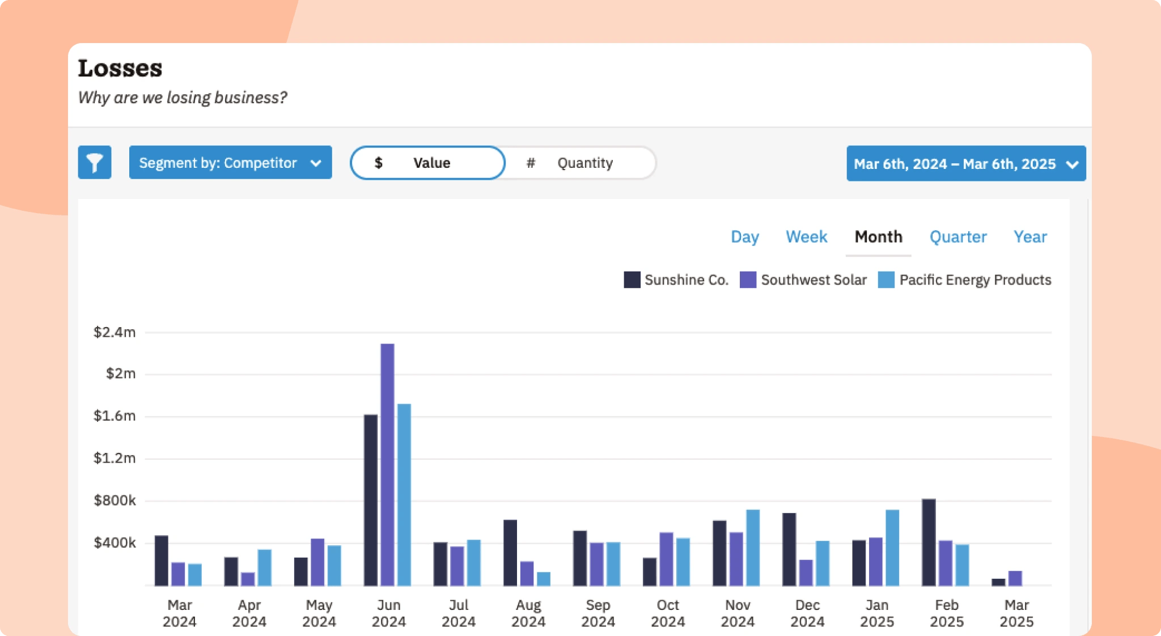
Task: Click the Southwest Solar purple color swatch
Action: (x=749, y=279)
